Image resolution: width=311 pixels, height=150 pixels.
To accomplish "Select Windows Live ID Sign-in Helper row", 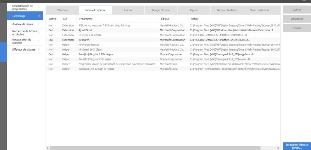I will point(163,69).
